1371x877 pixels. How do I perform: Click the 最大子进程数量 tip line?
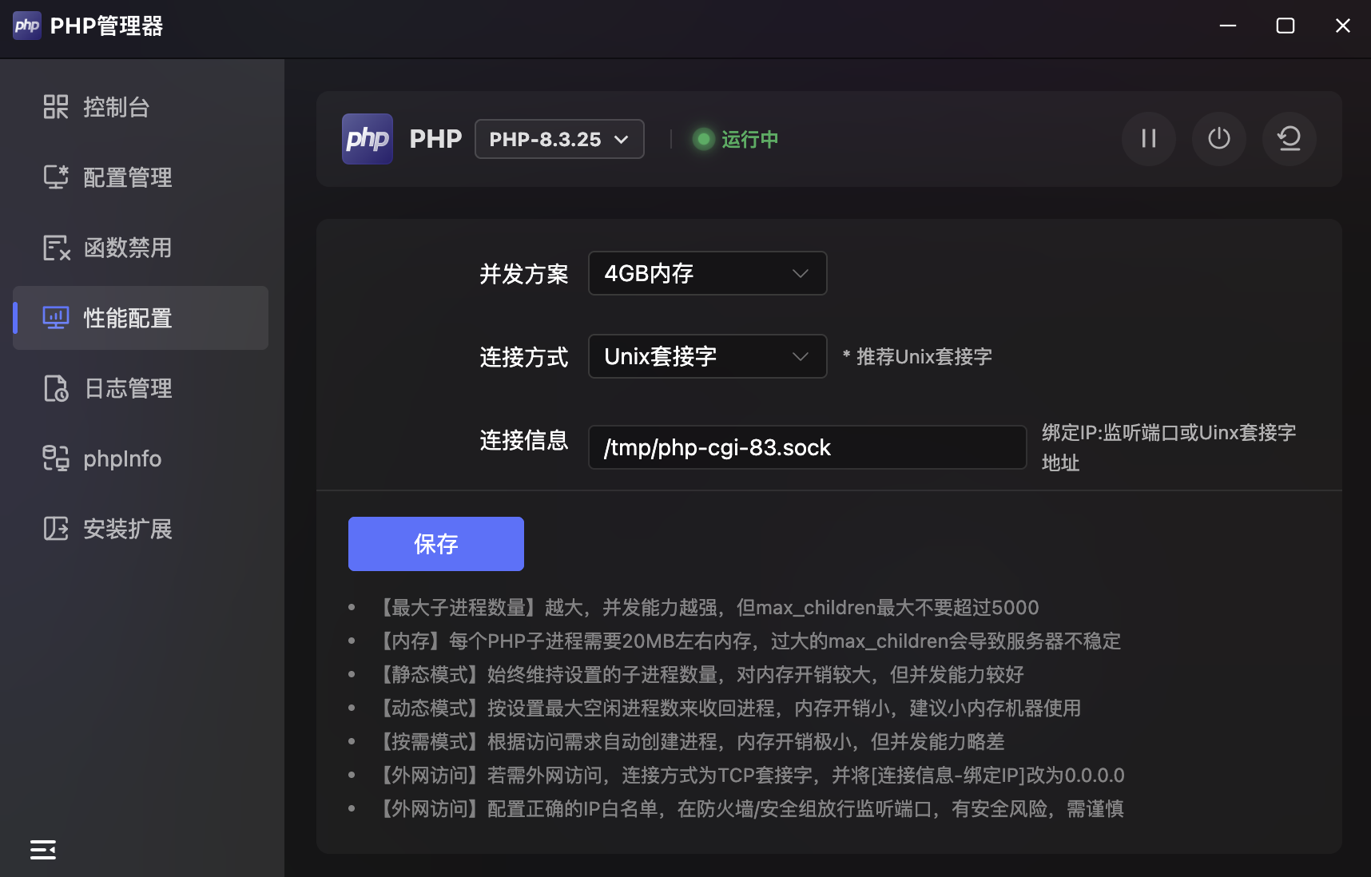(x=706, y=608)
